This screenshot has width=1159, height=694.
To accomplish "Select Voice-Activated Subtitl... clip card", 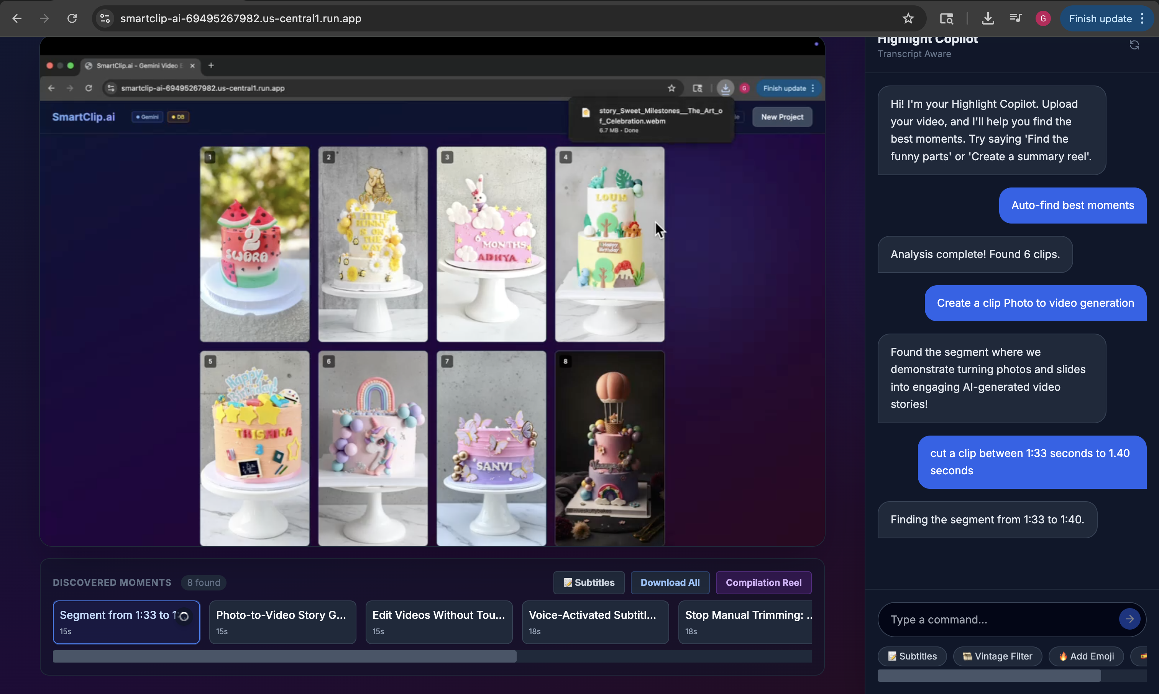I will click(x=595, y=622).
